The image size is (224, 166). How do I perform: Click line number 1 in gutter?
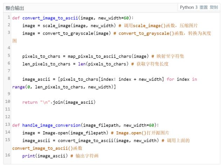click(8, 17)
